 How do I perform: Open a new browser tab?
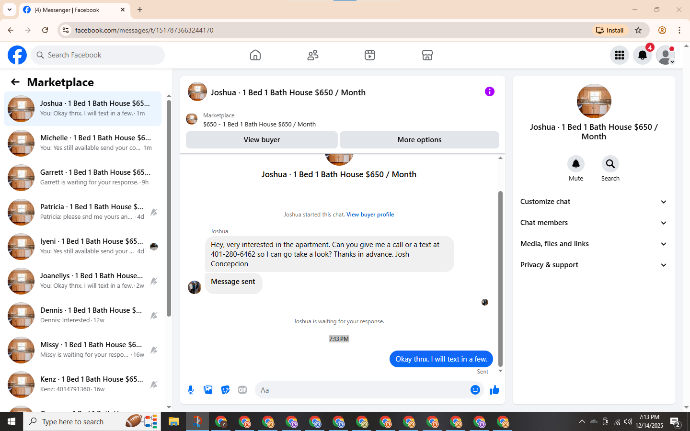(x=140, y=10)
